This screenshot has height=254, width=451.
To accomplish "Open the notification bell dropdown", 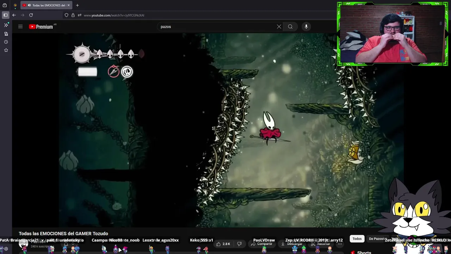I will click(69, 244).
